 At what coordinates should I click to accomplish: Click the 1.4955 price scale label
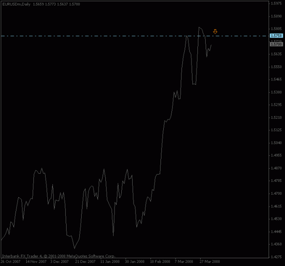pos(276,155)
